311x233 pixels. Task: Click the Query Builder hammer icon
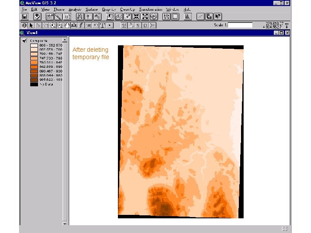(97, 16)
